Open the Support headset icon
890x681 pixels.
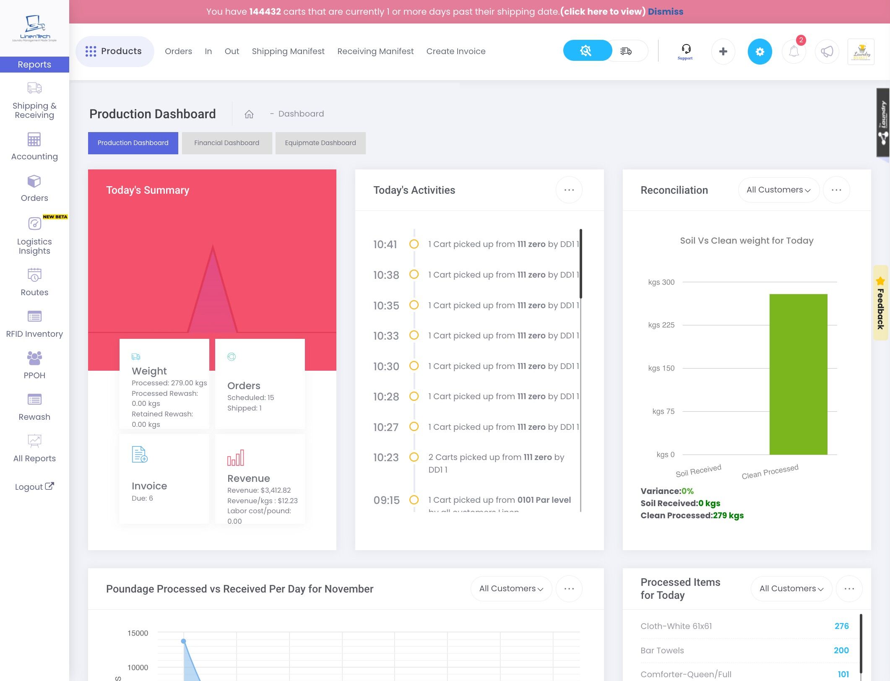click(x=685, y=51)
